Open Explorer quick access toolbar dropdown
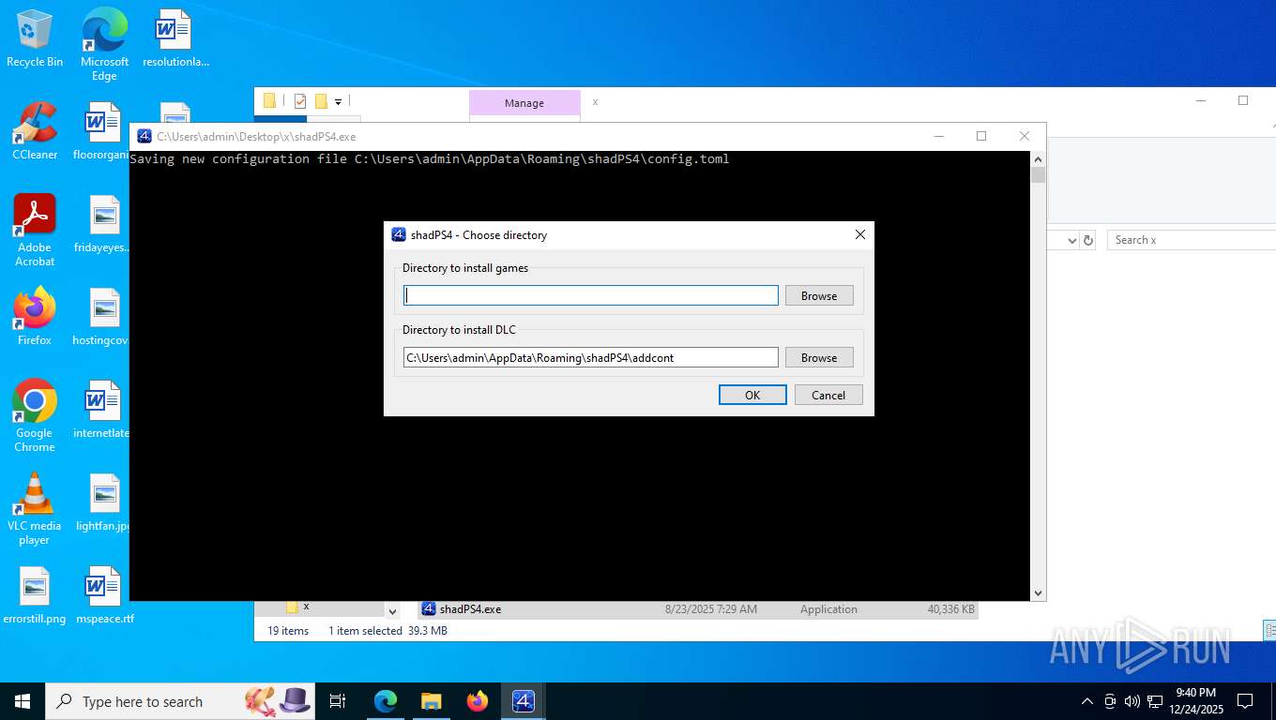The image size is (1276, 720). coord(339,101)
